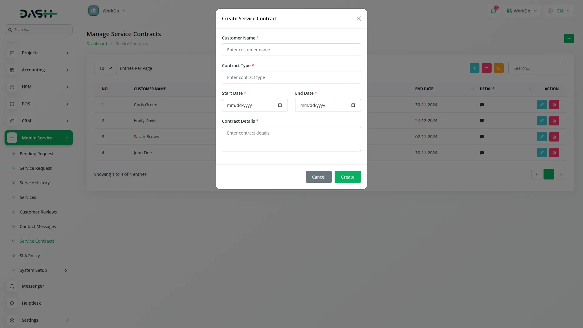The width and height of the screenshot is (583, 328).
Task: Click the green plus add contract icon
Action: (569, 39)
